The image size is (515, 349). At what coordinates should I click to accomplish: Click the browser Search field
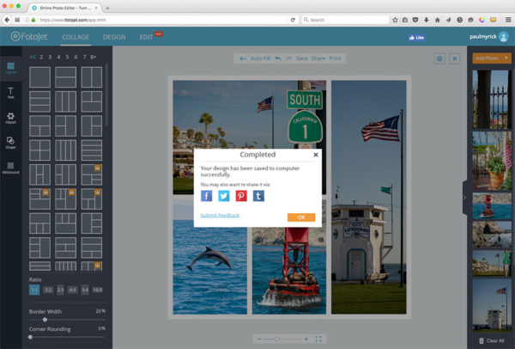[x=345, y=20]
